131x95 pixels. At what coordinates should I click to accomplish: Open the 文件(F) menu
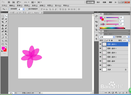click(x=4, y=5)
